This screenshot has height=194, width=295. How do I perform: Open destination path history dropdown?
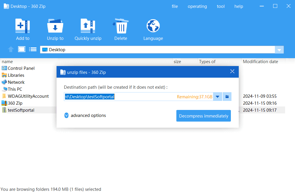217,97
